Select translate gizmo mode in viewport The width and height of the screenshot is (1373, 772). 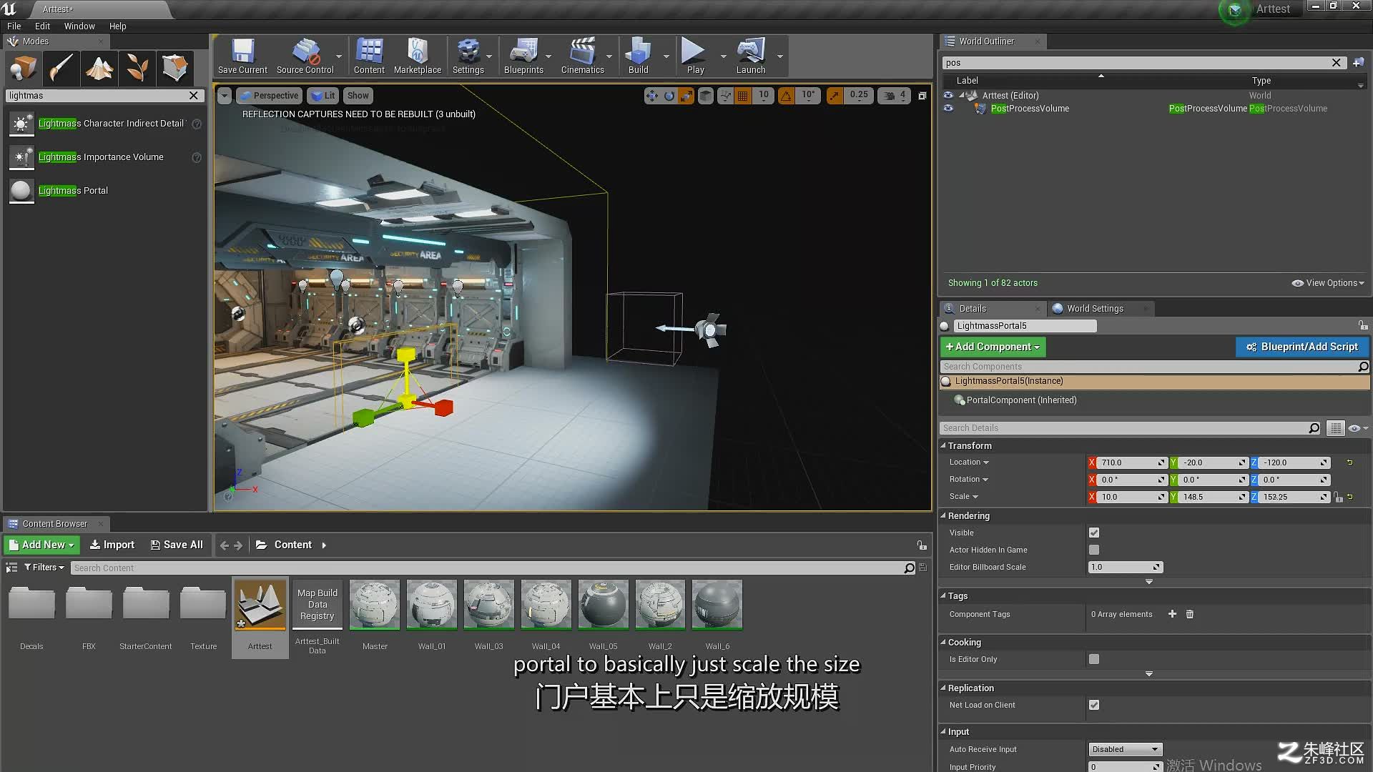point(651,96)
